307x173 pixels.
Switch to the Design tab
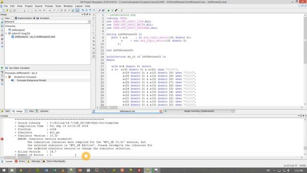[17, 111]
